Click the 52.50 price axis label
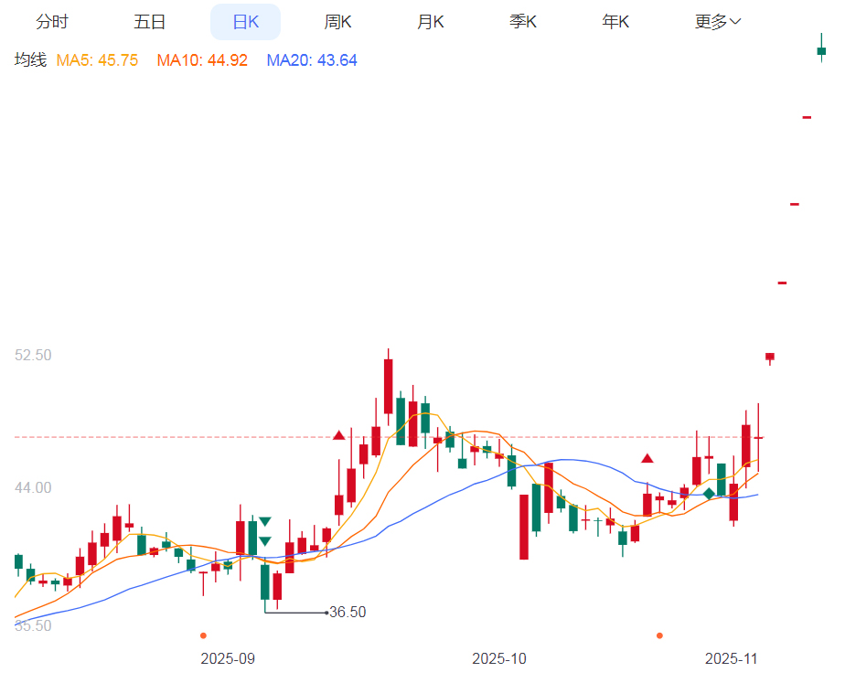The height and width of the screenshot is (683, 845). (33, 355)
